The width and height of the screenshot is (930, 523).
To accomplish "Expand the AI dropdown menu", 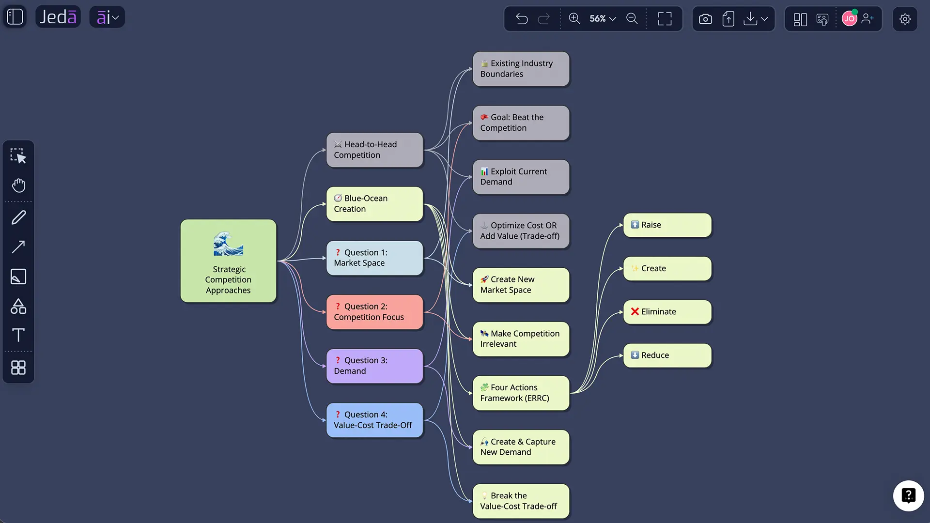I will tap(107, 17).
